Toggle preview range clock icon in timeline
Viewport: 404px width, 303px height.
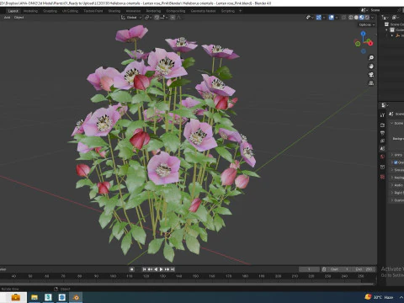click(324, 269)
